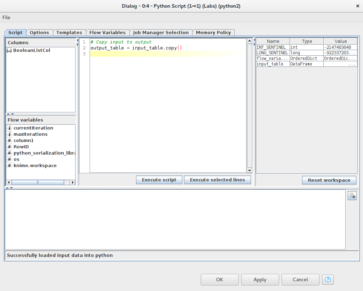Select the BooleanListCol column icon
This screenshot has width=363, height=291.
tap(9, 50)
